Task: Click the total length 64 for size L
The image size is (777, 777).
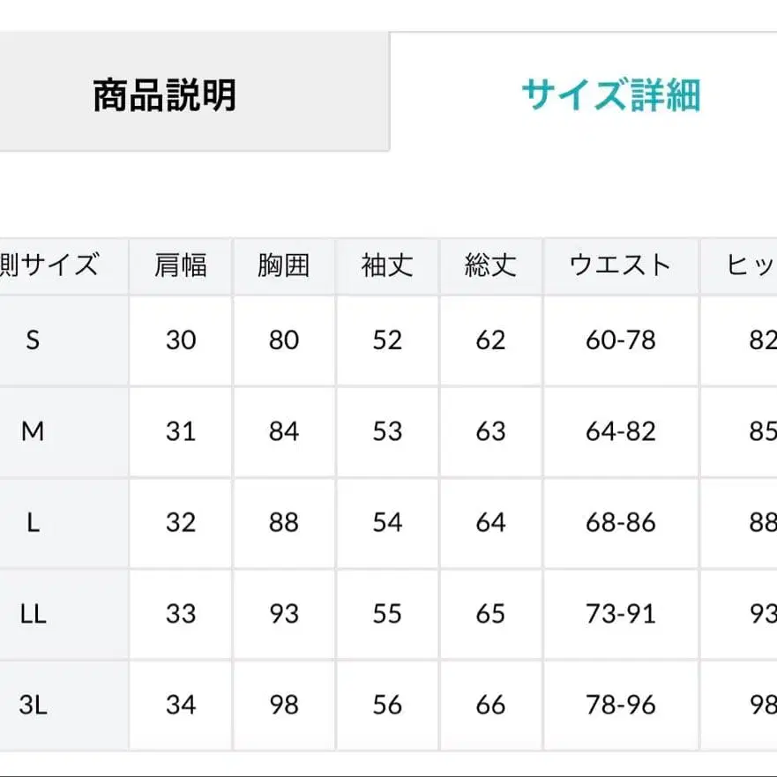Action: (490, 523)
